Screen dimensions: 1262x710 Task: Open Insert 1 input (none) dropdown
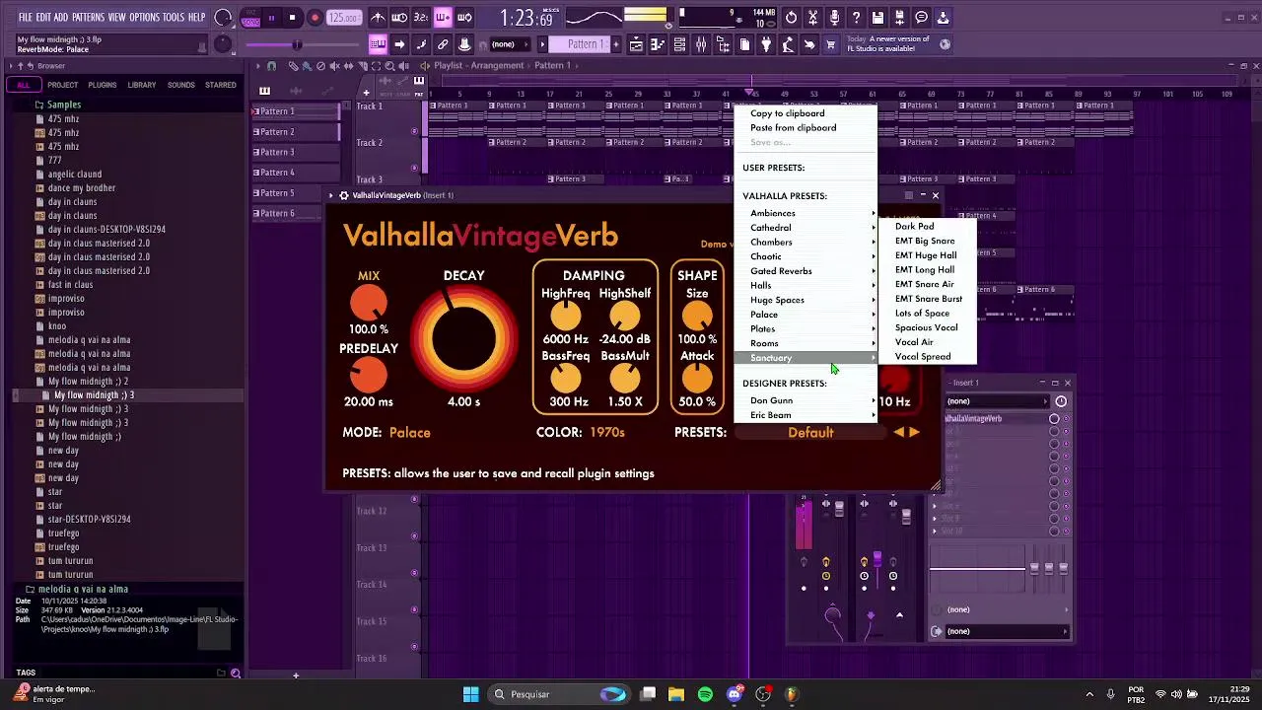[x=996, y=401]
